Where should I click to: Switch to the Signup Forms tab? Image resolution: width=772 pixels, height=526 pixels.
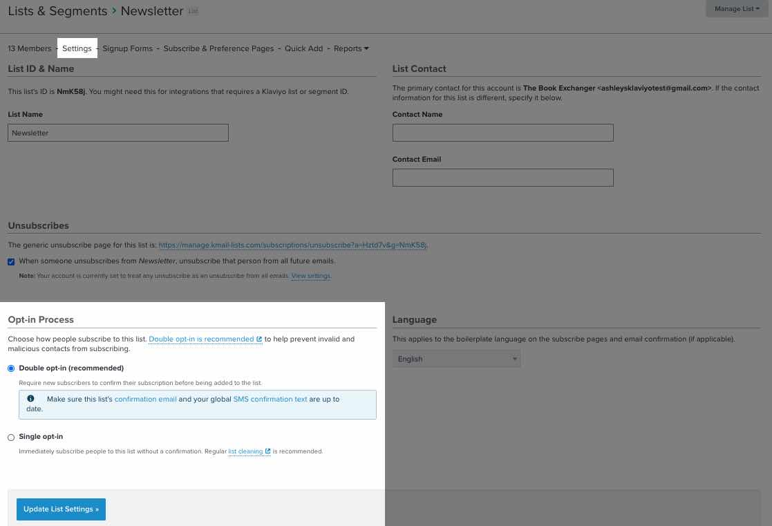point(127,48)
